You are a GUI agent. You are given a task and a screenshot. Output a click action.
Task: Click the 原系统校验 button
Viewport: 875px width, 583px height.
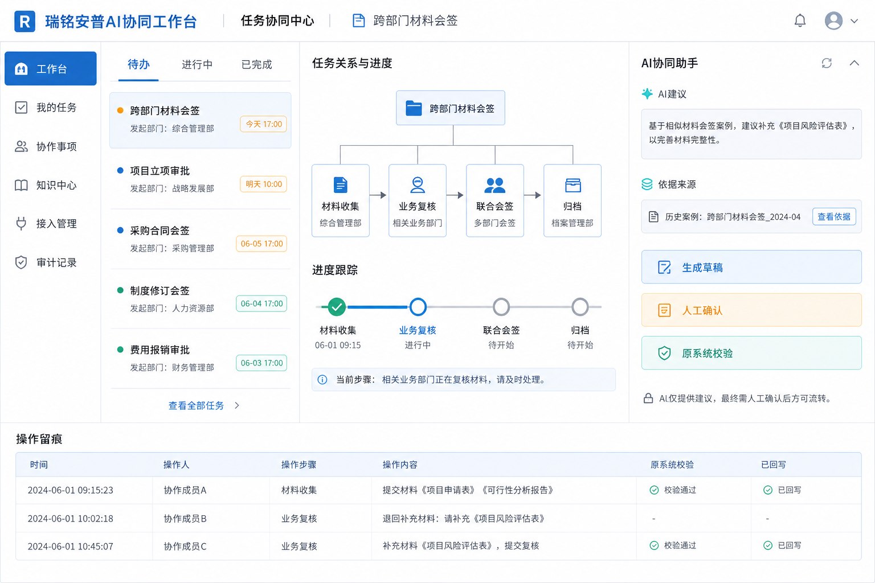(751, 353)
